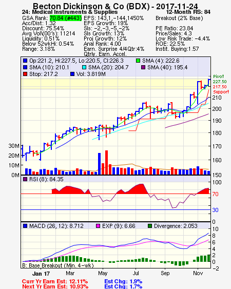This screenshot has height=289, width=231.
Task: Click the Est Chg: 1.7% text
Action: [x=123, y=286]
